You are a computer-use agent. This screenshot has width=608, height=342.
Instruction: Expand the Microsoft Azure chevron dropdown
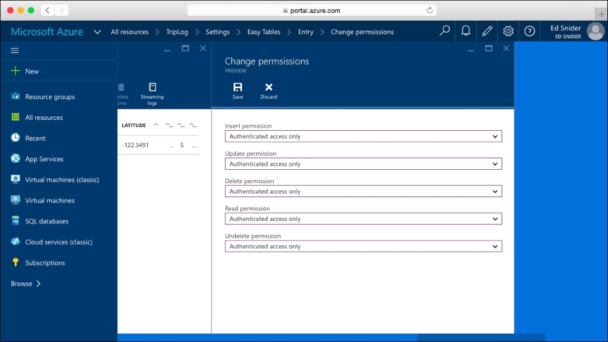coord(97,32)
